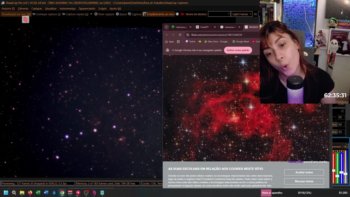Toggle Empilhamento ao vivo stacking
Viewport: 350px width, 197px height.
[x=159, y=14]
